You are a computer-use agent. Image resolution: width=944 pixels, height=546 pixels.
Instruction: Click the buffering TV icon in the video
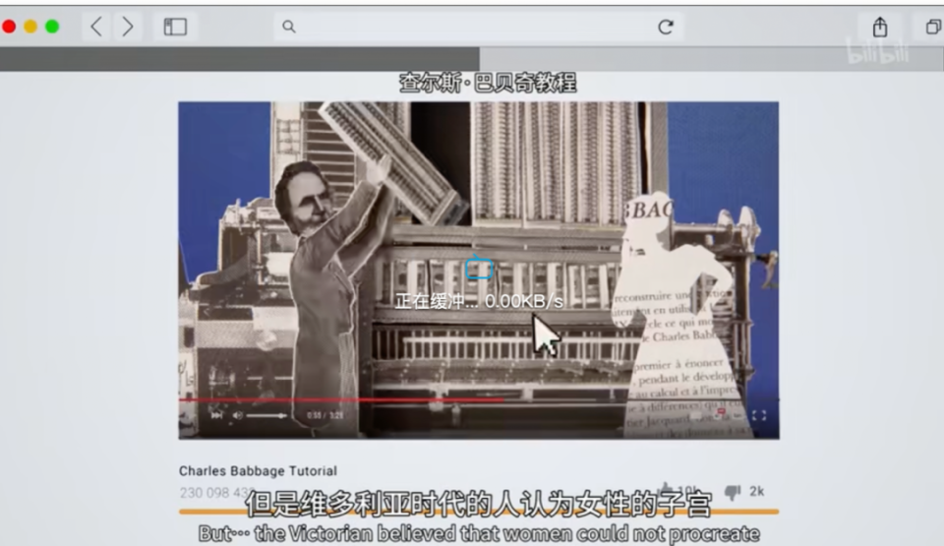pos(479,267)
